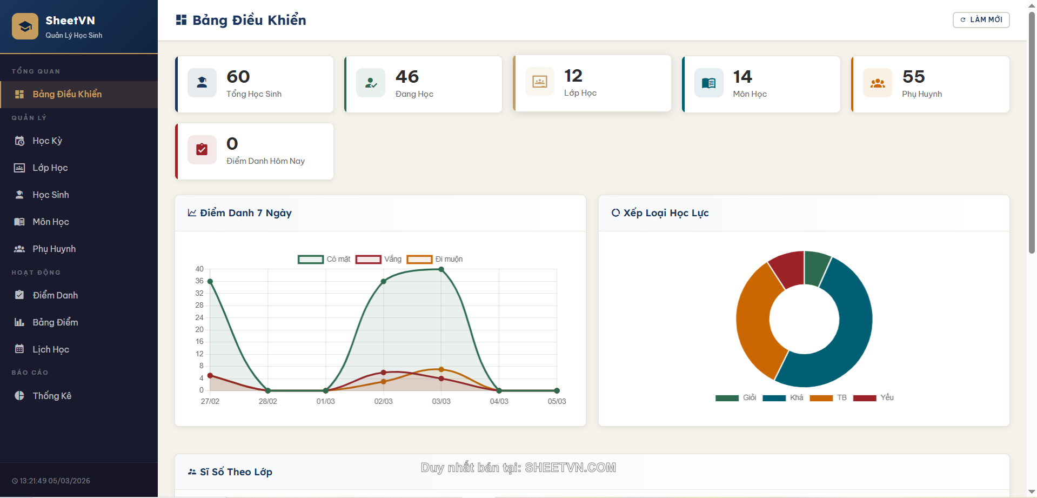The height and width of the screenshot is (498, 1037).
Task: Select Học Sinh in the sidebar
Action: [x=51, y=195]
